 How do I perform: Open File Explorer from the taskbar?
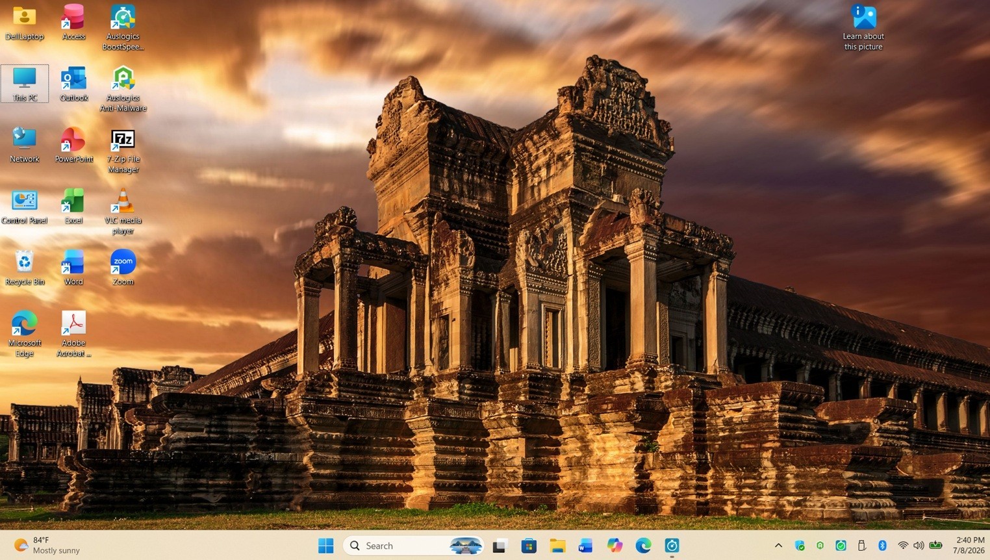(x=557, y=546)
